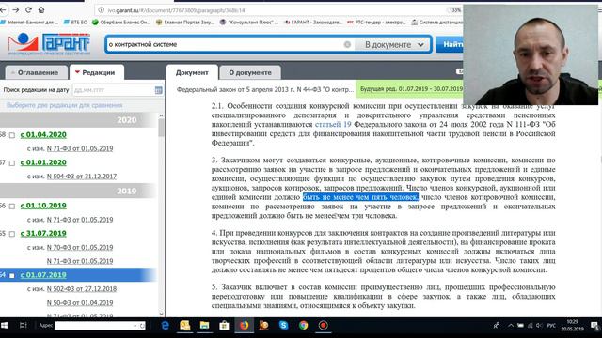This screenshot has height=338, width=602.
Task: Open the ГАРАНТ - Законодательство bookmark
Action: point(312,23)
